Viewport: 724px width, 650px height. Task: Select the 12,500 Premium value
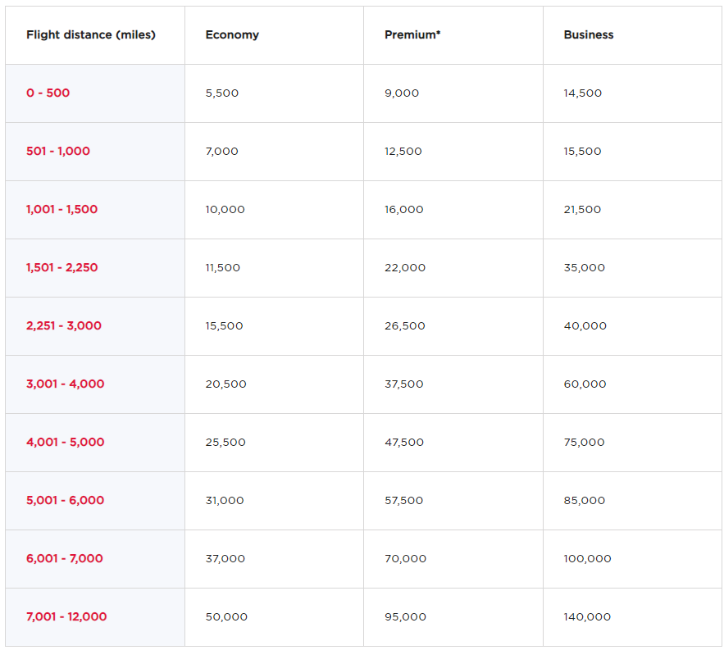click(403, 152)
